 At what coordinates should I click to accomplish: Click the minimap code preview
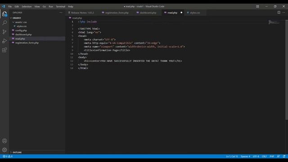click(274, 22)
